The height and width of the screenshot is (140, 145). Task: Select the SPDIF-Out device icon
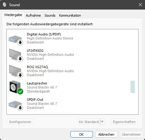[x=16, y=105]
